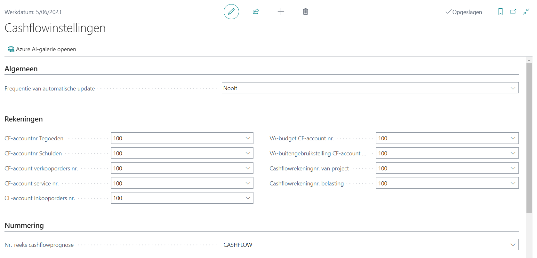Open Azure AI-galerie openen action
The width and height of the screenshot is (537, 258).
pyautogui.click(x=46, y=49)
